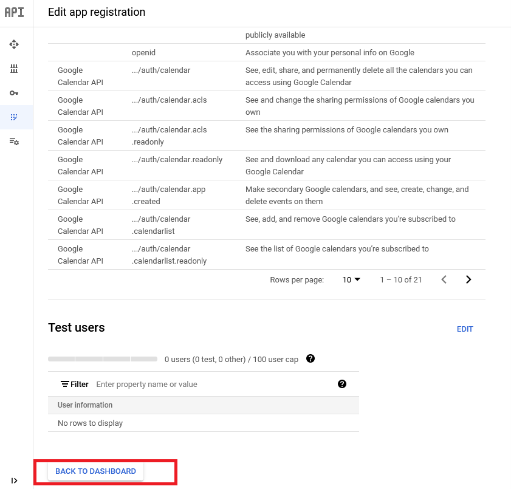Click the '1 – 10 of 21' pagination text
Image resolution: width=511 pixels, height=489 pixels.
point(401,280)
